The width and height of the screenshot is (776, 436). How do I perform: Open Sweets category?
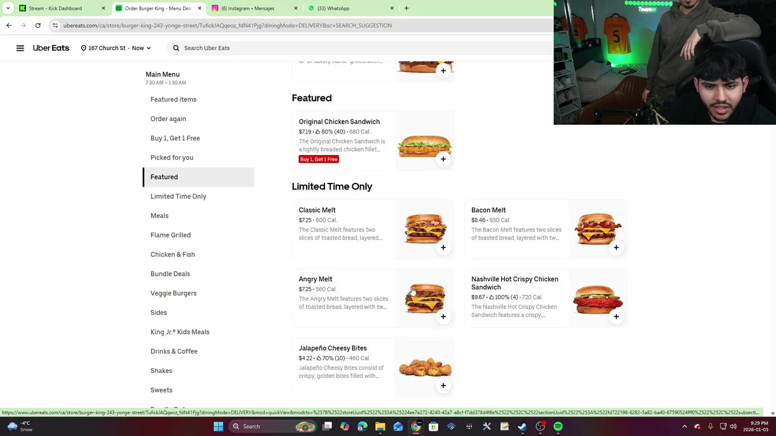pyautogui.click(x=161, y=390)
